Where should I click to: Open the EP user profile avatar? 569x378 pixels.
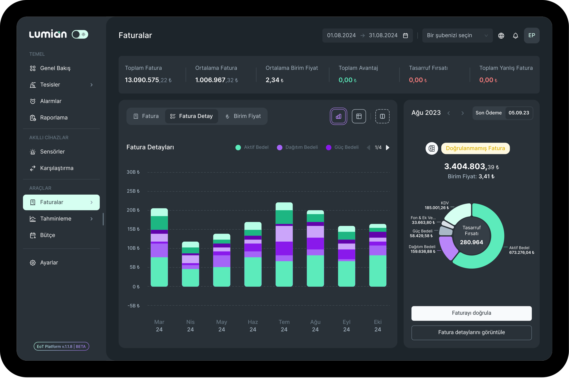(532, 36)
